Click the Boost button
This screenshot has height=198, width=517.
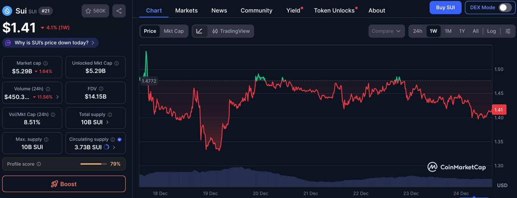pyautogui.click(x=64, y=184)
